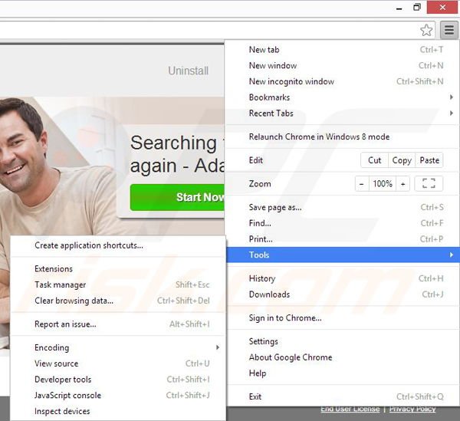Open the Privacy Policy link
Screen dimensions: 460x421
coord(412,409)
